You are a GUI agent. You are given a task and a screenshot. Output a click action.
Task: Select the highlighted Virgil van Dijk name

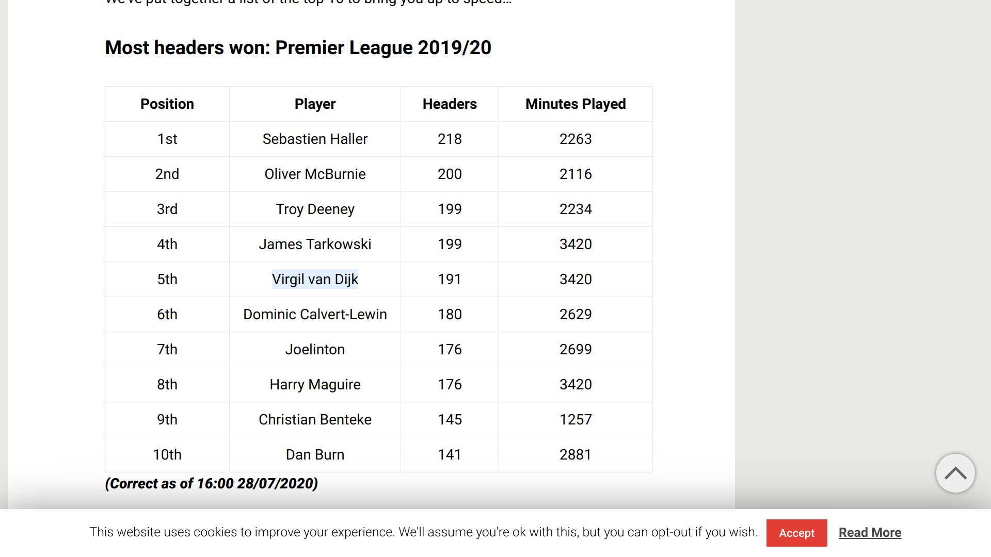point(315,279)
